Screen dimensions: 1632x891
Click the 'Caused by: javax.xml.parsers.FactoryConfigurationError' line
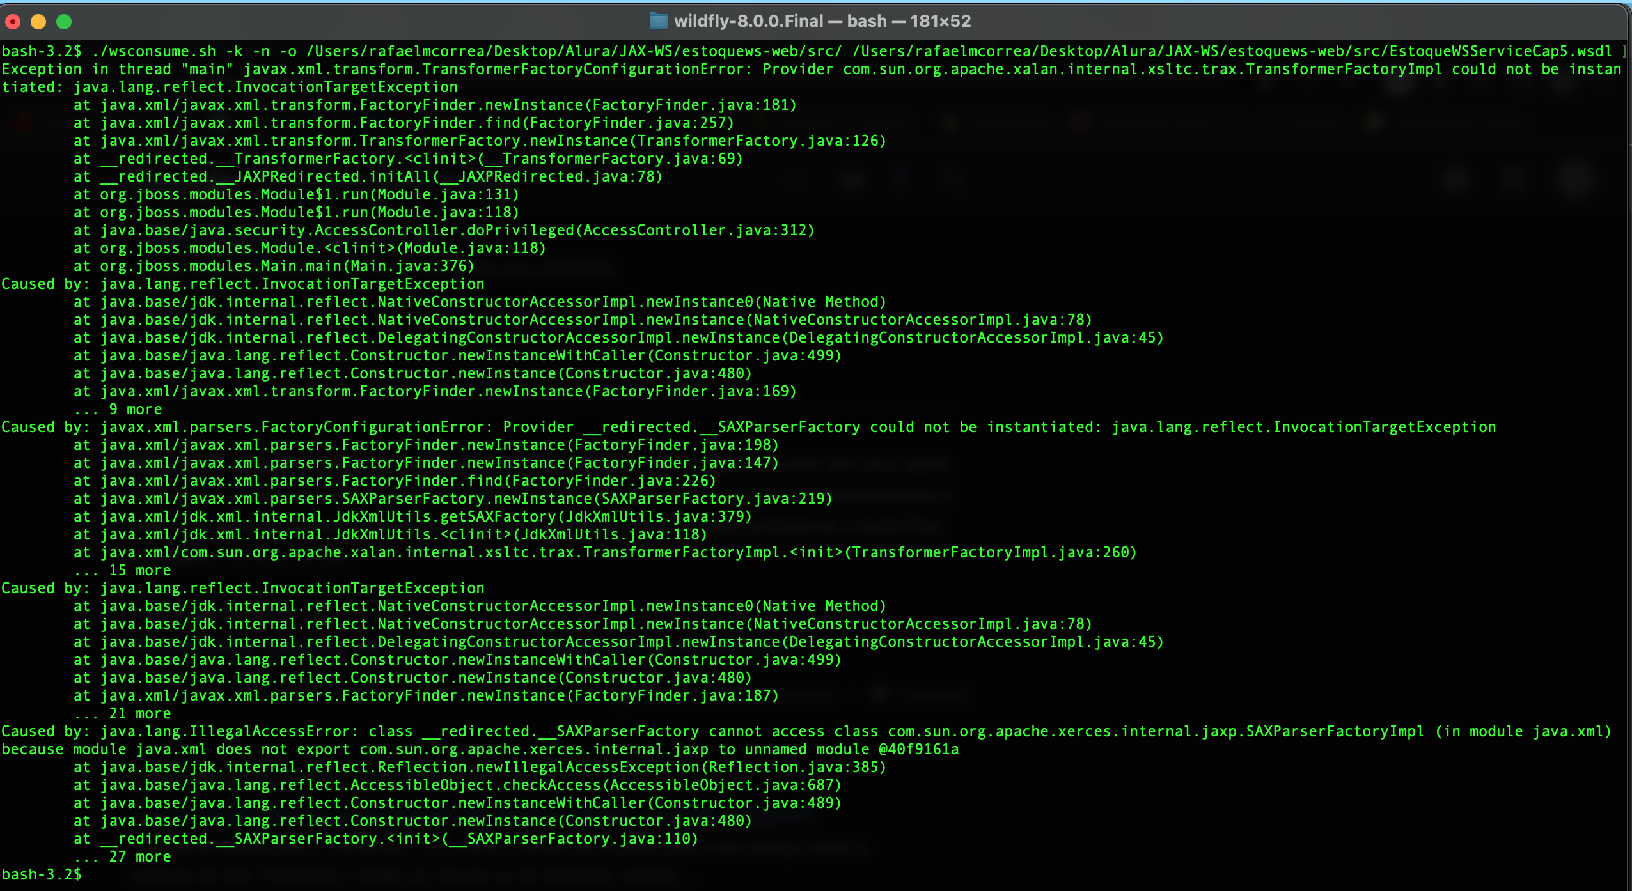point(749,427)
